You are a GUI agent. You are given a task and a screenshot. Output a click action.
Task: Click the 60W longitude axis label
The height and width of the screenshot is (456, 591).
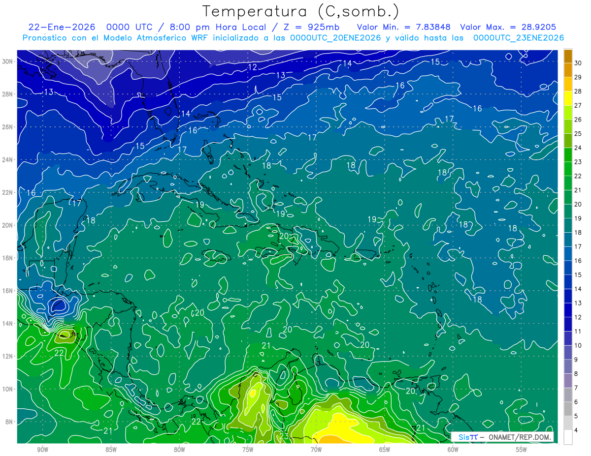click(453, 450)
